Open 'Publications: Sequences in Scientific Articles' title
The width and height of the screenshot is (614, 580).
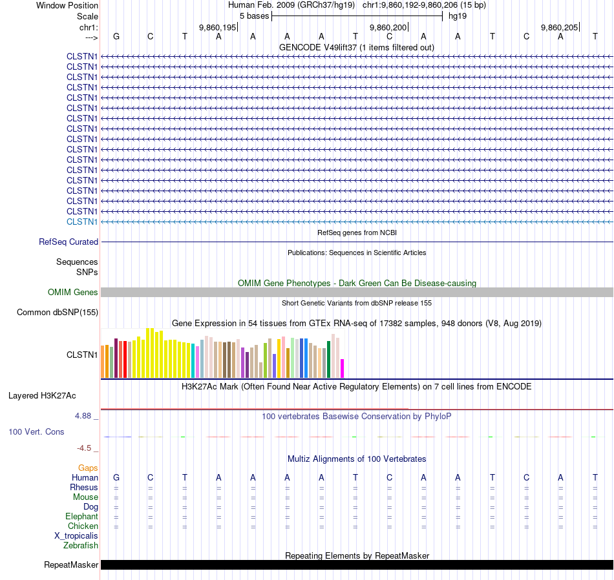click(357, 253)
